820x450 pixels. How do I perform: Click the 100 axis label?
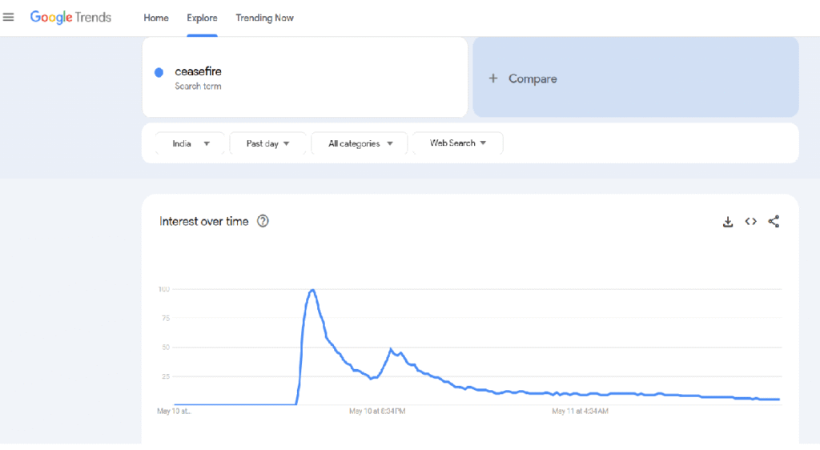tap(163, 289)
